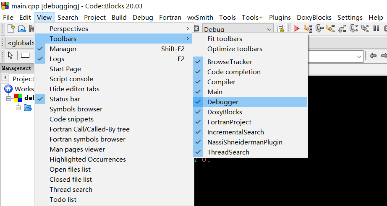Select the rectangle instruction tool icon
Screen dimensions: 387x206
pos(25,55)
